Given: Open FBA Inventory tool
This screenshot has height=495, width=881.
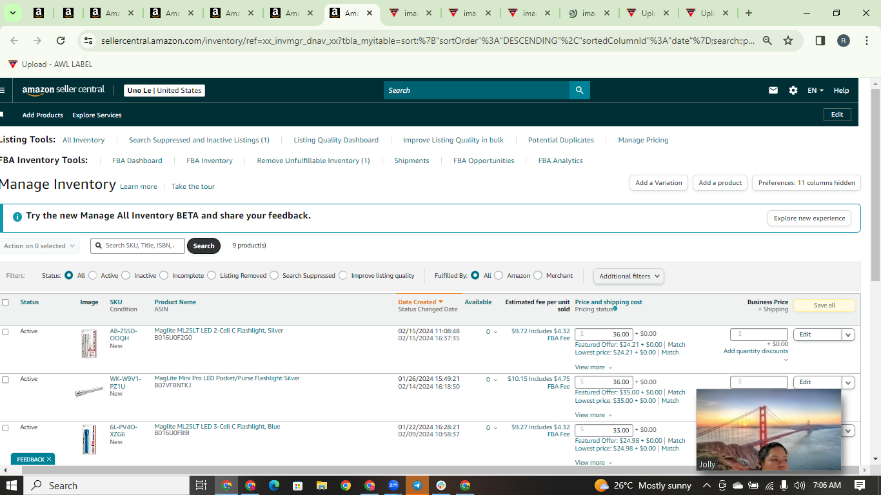Looking at the screenshot, I should point(210,160).
